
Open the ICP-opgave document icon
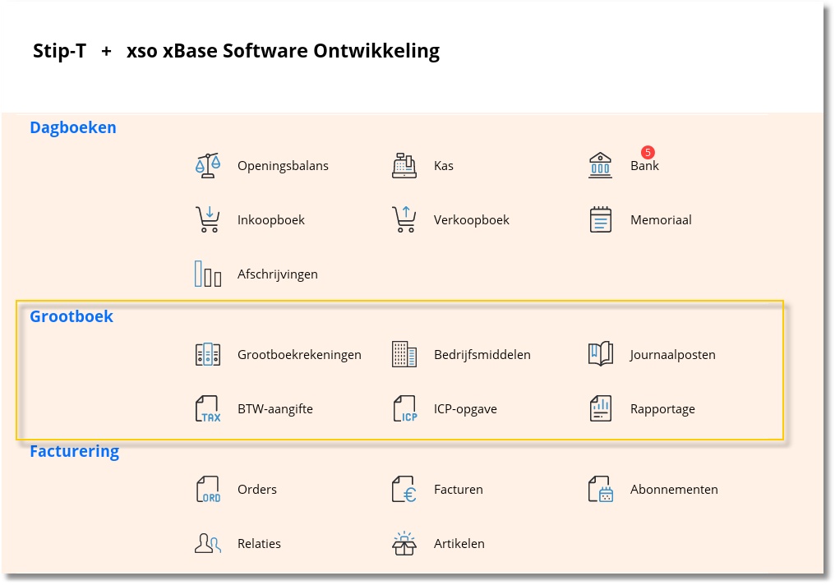[404, 408]
